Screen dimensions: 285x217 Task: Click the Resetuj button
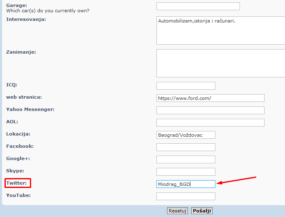(177, 211)
